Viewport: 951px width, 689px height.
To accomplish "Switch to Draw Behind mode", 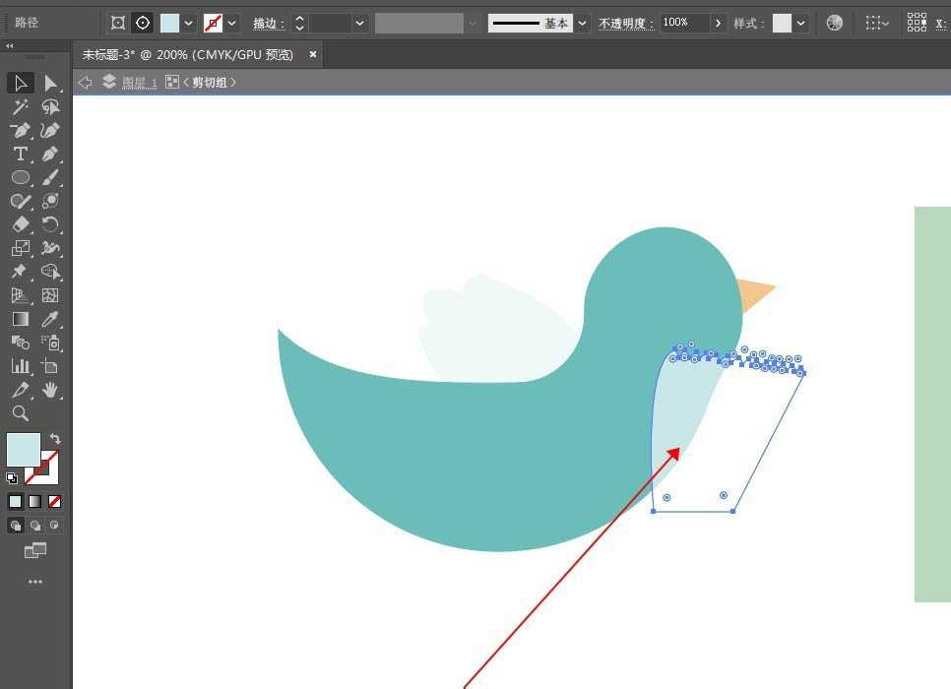I will (35, 526).
